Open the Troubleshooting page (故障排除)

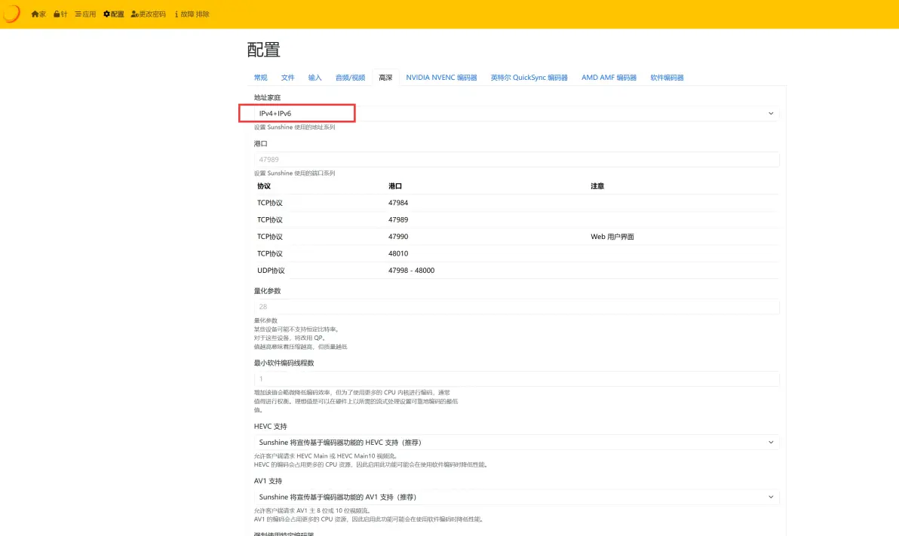point(192,14)
